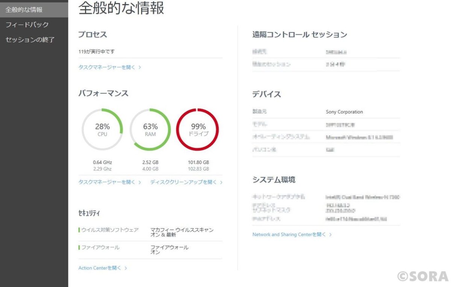The width and height of the screenshot is (451, 287).
Task: Click セッションの終了 to end session
Action: 30,40
